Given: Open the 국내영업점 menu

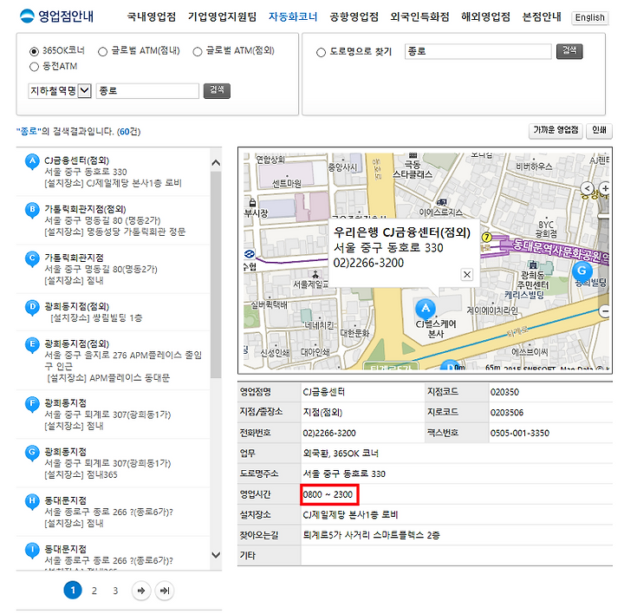Looking at the screenshot, I should (x=151, y=16).
